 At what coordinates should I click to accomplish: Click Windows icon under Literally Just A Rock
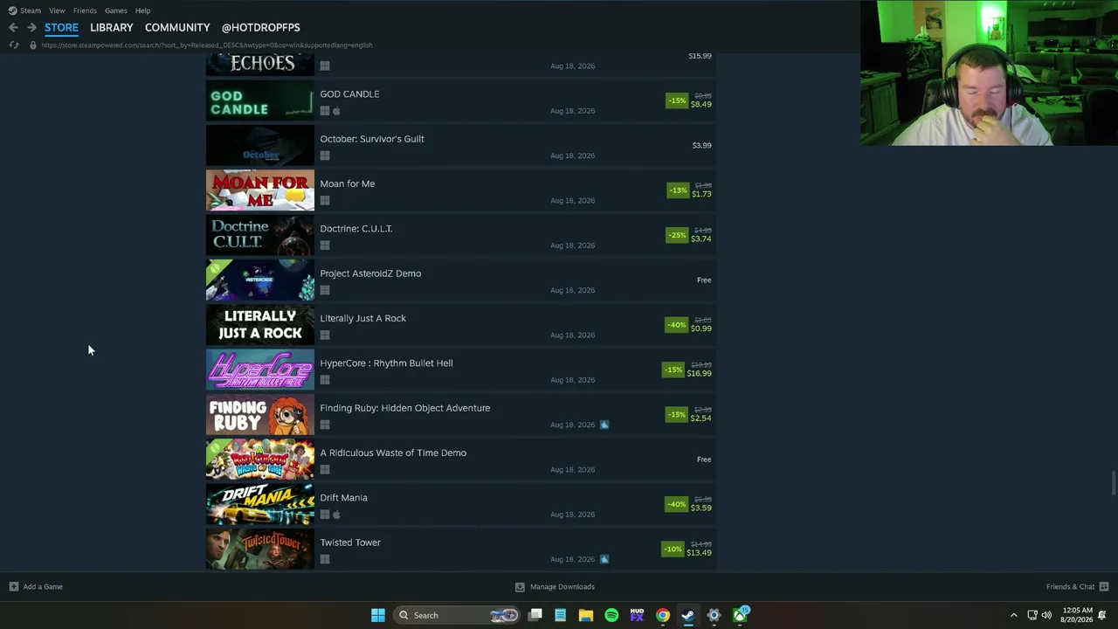tap(325, 335)
